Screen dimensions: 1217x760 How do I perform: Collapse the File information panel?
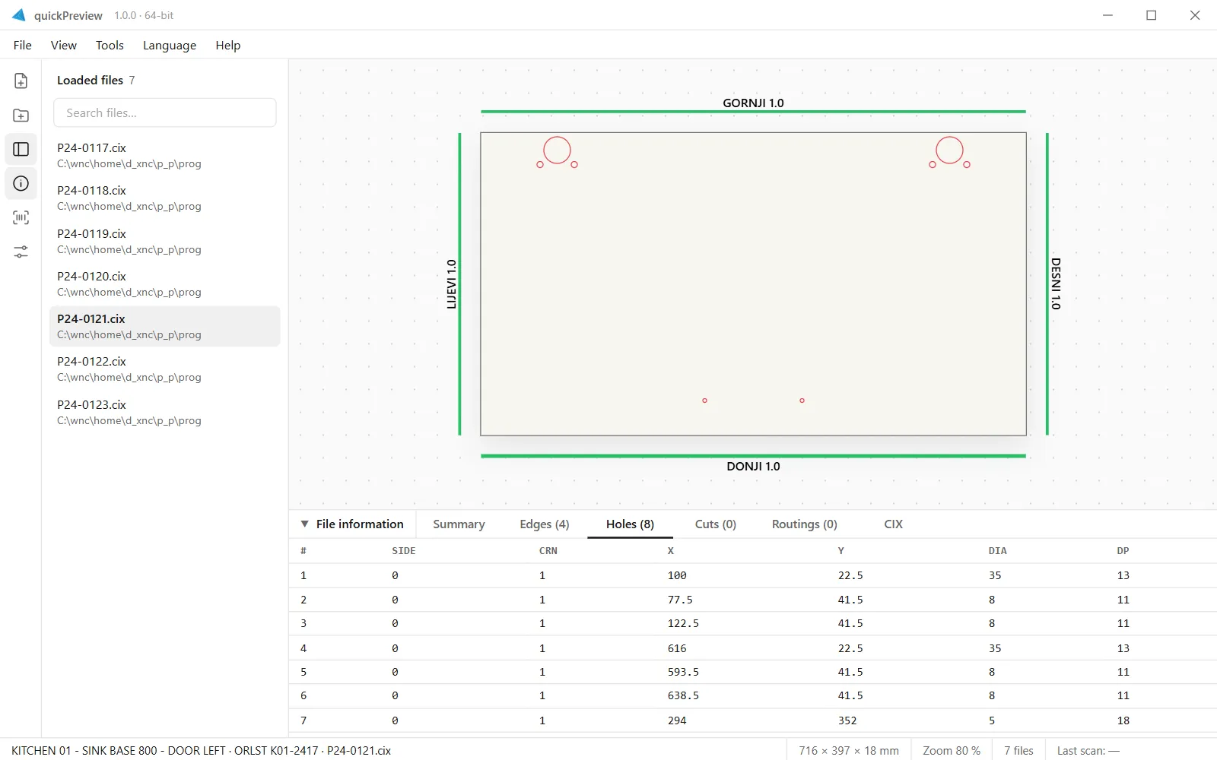304,524
